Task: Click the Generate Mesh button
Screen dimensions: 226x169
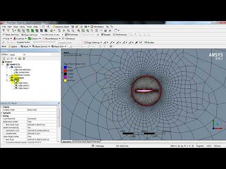Action: point(61,27)
